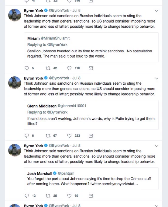Open the quoted Glenn Middleton tweet card
168x207 pixels.
click(91, 115)
